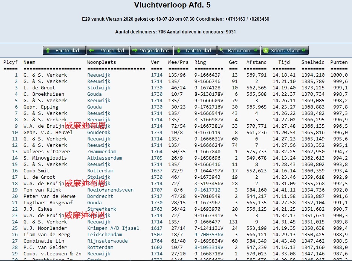Click placing number 25 in Plcyf column
Image resolution: width=352 pixels, height=261 pixels.
pyautogui.click(x=15, y=228)
